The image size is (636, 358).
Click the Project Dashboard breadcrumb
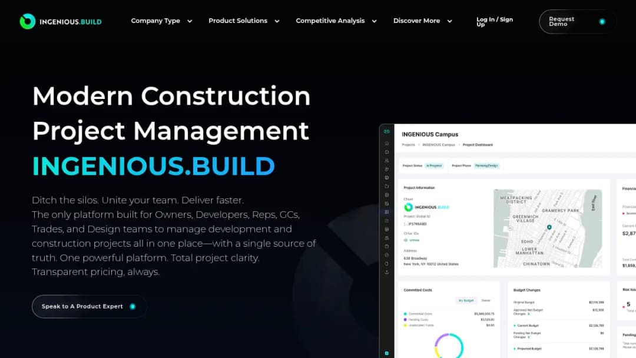[478, 145]
